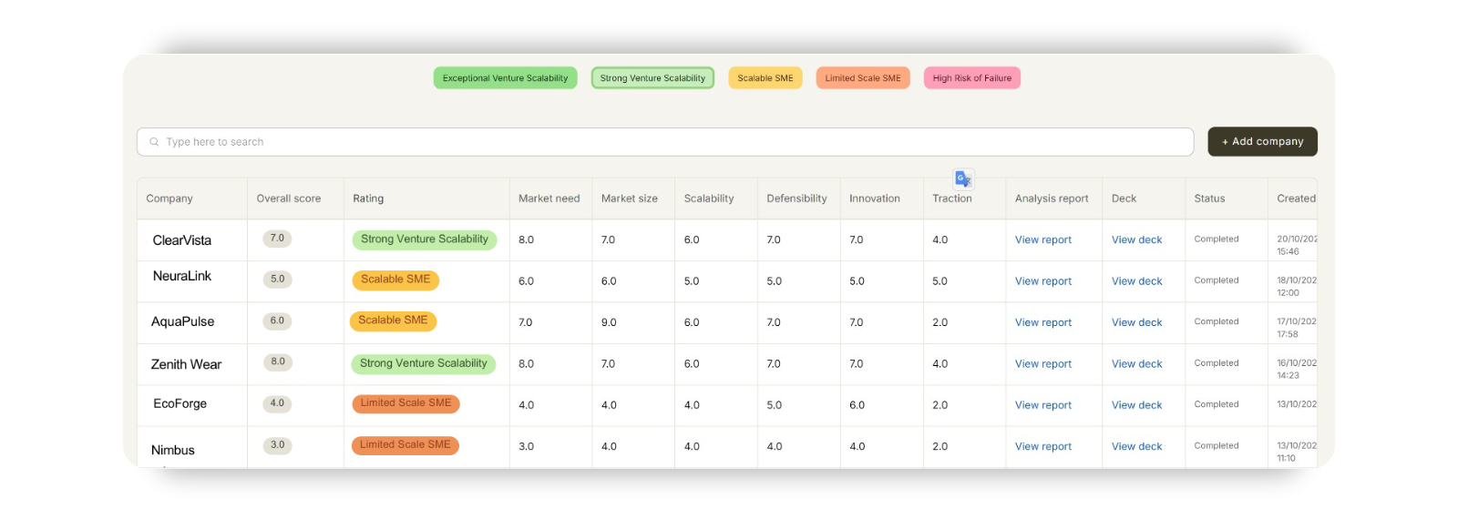Screen dimensions: 1458x509
Task: Click the Google Translate icon above Traction
Action: [963, 179]
